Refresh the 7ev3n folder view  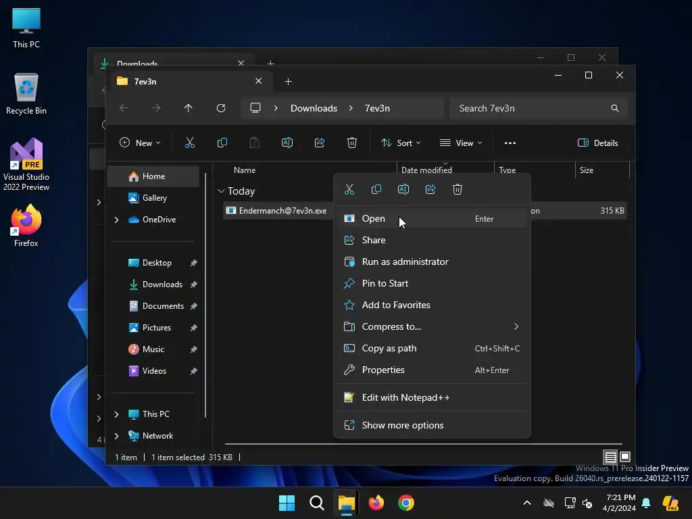[x=221, y=108]
